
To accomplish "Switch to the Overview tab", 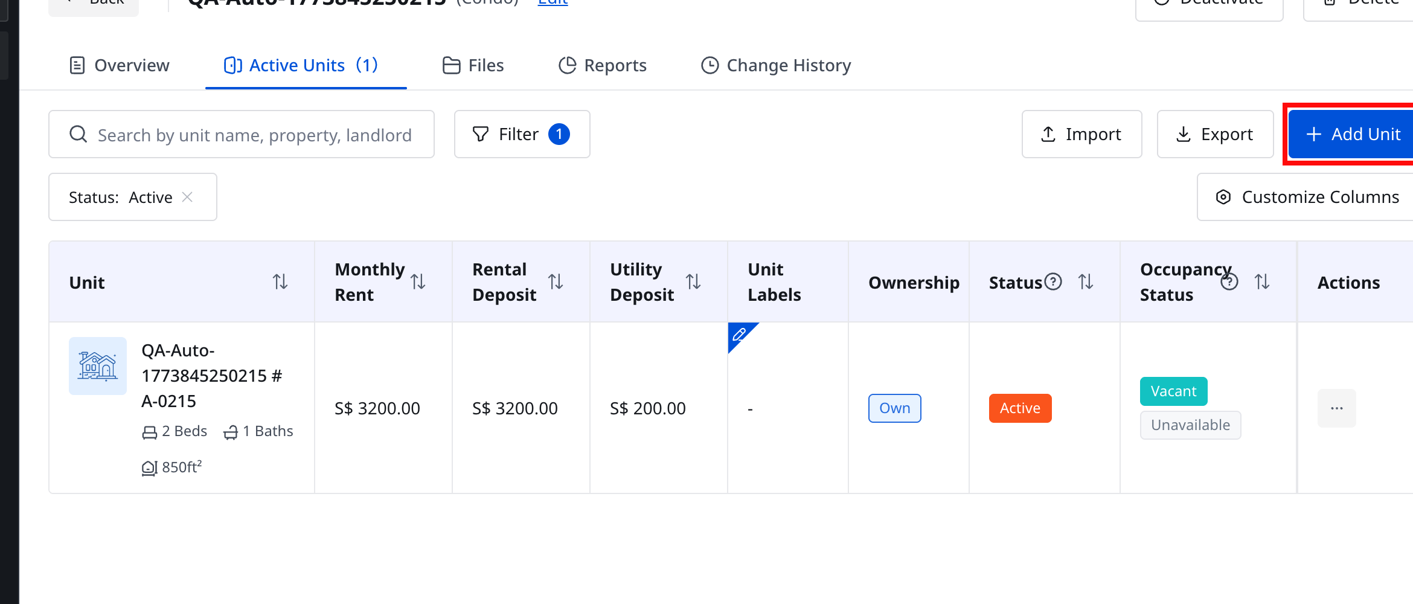I will coord(120,65).
